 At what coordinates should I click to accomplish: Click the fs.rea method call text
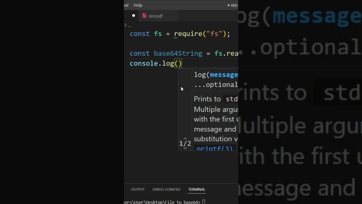(226, 54)
